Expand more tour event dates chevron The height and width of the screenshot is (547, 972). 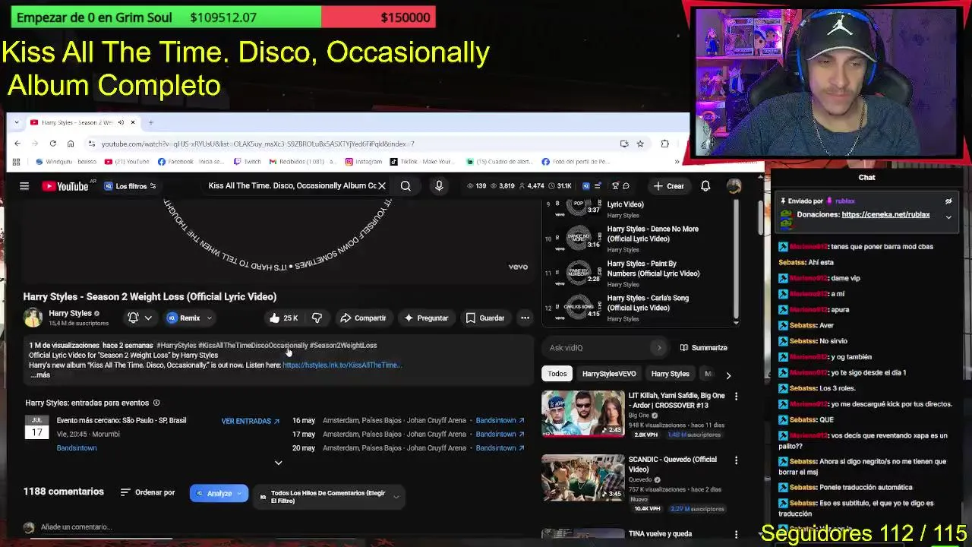tap(278, 463)
